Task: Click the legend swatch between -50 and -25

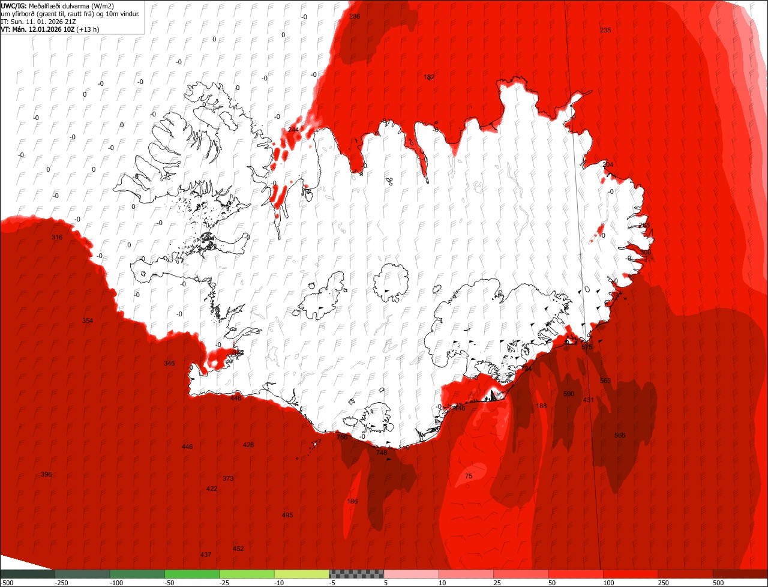Action: click(192, 574)
